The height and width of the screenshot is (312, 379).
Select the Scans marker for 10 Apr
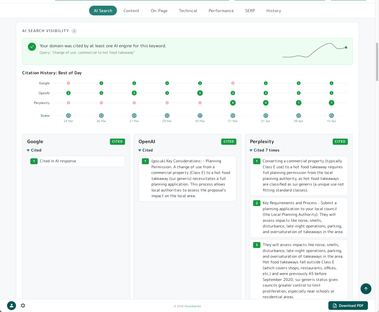tap(331, 116)
